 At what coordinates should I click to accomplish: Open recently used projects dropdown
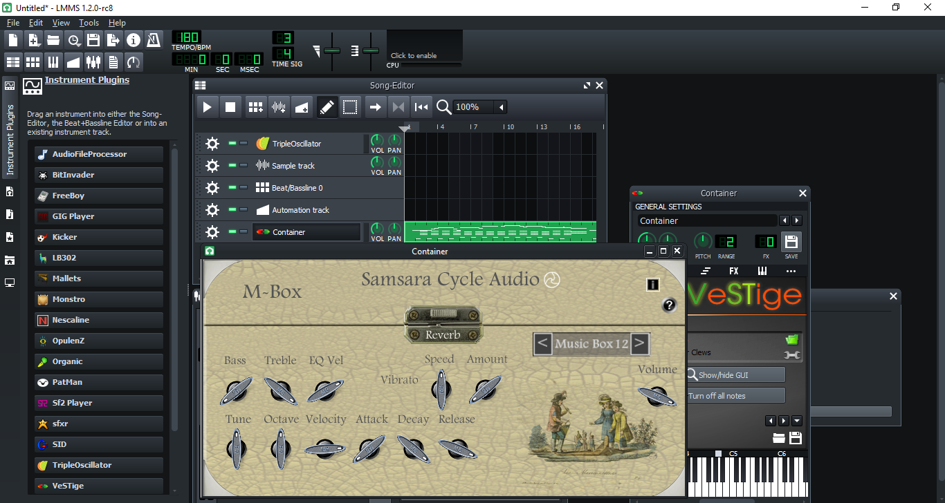pyautogui.click(x=73, y=39)
